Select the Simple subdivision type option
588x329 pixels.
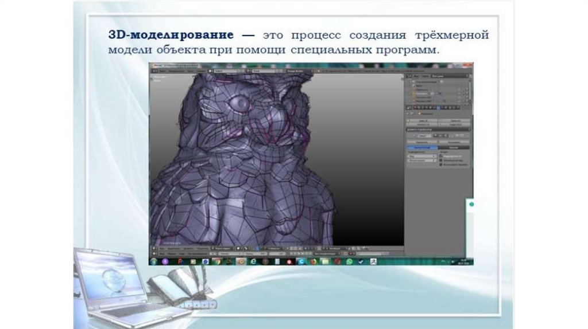pyautogui.click(x=454, y=147)
